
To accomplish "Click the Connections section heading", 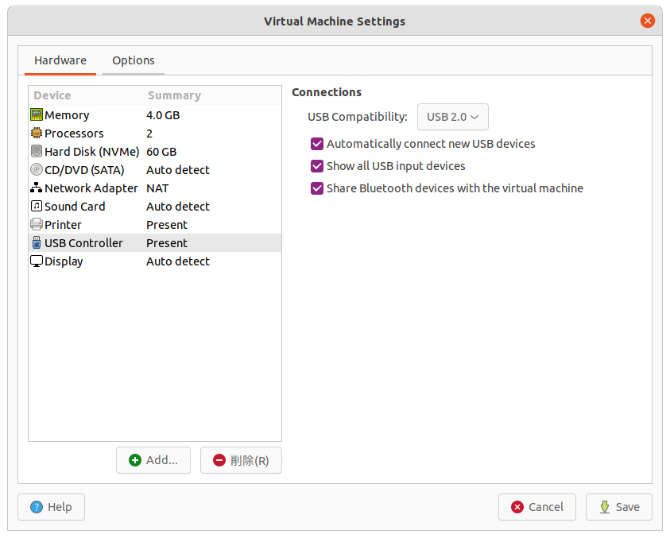I will pyautogui.click(x=327, y=92).
